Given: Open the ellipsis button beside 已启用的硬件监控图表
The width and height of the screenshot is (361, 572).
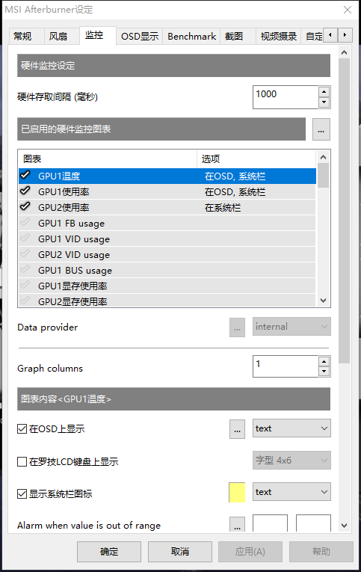Looking at the screenshot, I should tap(321, 129).
